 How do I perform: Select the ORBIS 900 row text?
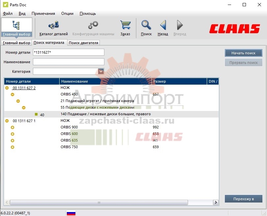tap(69, 127)
